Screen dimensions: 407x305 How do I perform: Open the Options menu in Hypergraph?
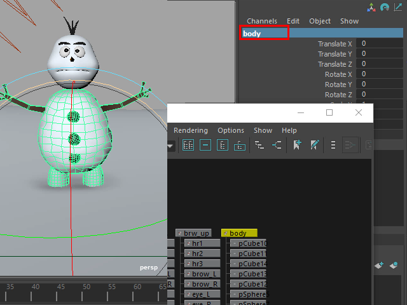[x=230, y=130]
